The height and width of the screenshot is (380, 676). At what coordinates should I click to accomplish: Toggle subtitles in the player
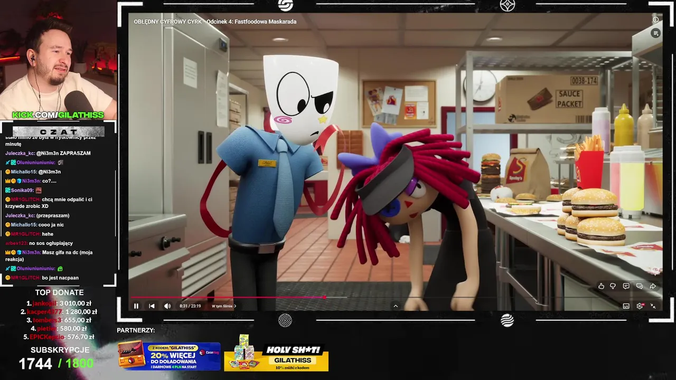[x=626, y=306]
